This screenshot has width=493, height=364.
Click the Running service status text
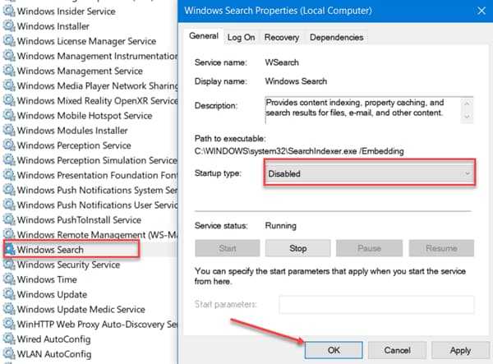281,226
